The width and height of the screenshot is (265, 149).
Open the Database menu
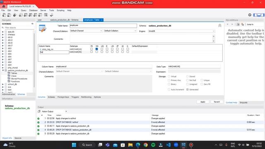tap(33, 10)
